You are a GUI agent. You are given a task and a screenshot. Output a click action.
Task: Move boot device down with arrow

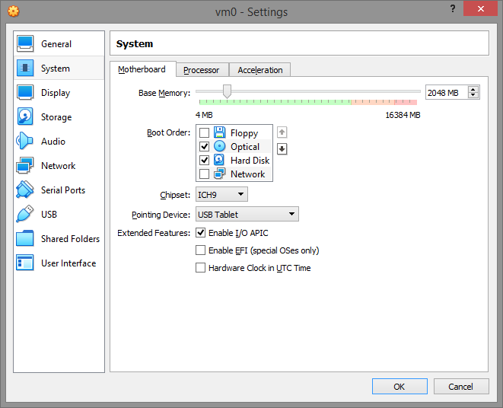pyautogui.click(x=282, y=148)
